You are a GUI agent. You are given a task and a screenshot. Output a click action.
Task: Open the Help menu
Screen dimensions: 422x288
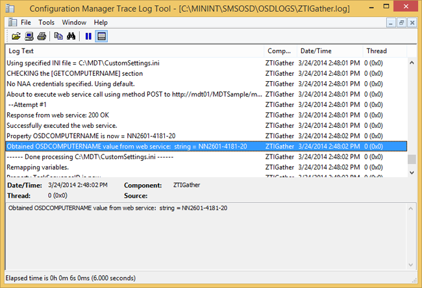point(101,22)
